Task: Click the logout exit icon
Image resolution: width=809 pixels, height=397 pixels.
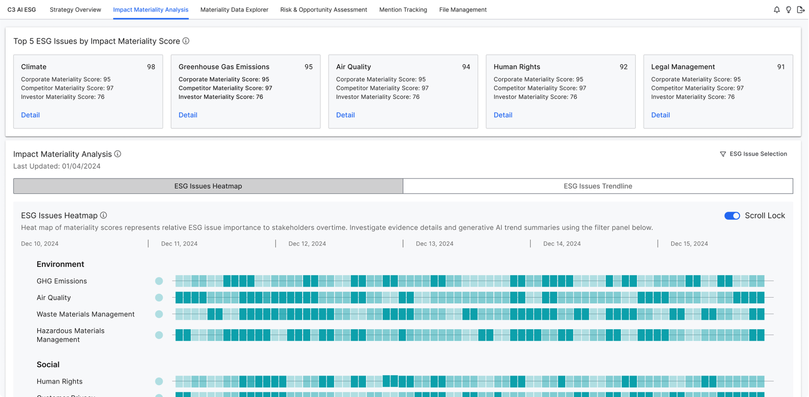Action: [x=800, y=10]
